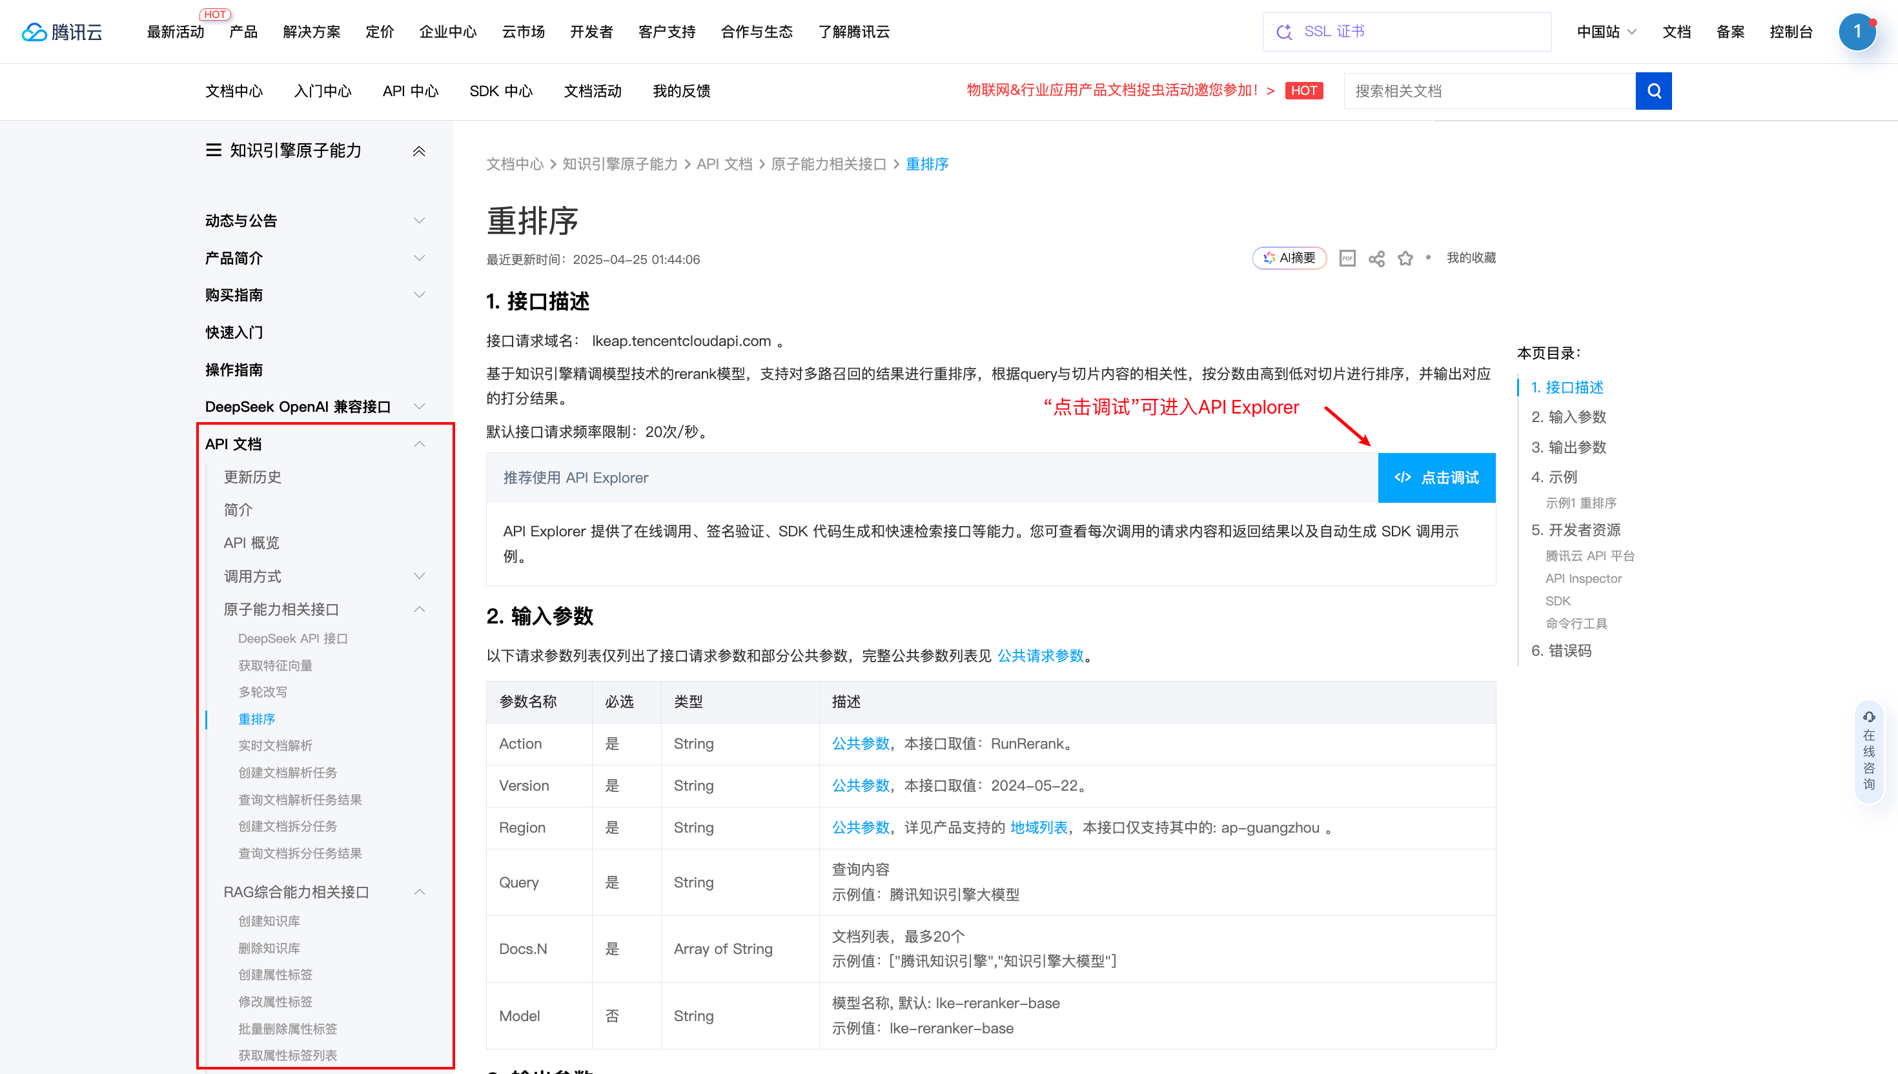The height and width of the screenshot is (1074, 1898).
Task: Switch to 入门中心 tab
Action: [322, 91]
